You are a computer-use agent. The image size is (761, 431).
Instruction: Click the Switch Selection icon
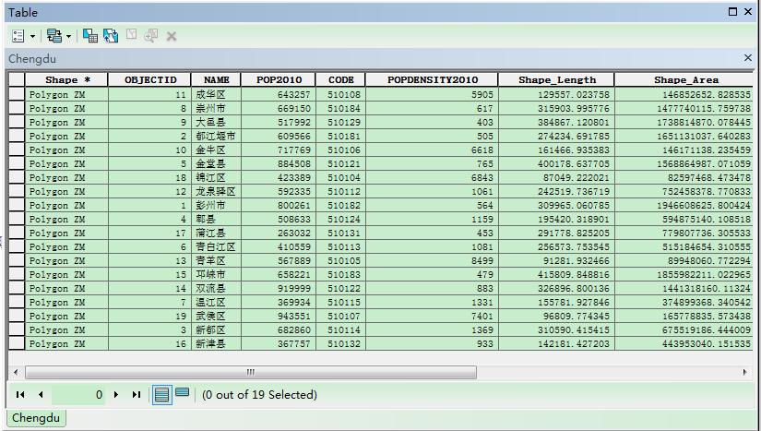[x=111, y=36]
